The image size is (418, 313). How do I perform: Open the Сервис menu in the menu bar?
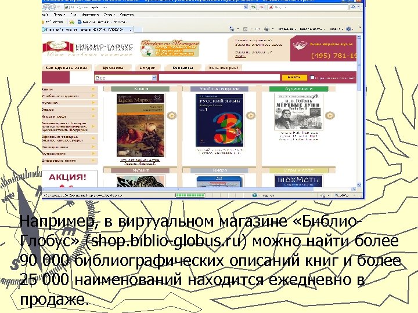tap(109, 14)
